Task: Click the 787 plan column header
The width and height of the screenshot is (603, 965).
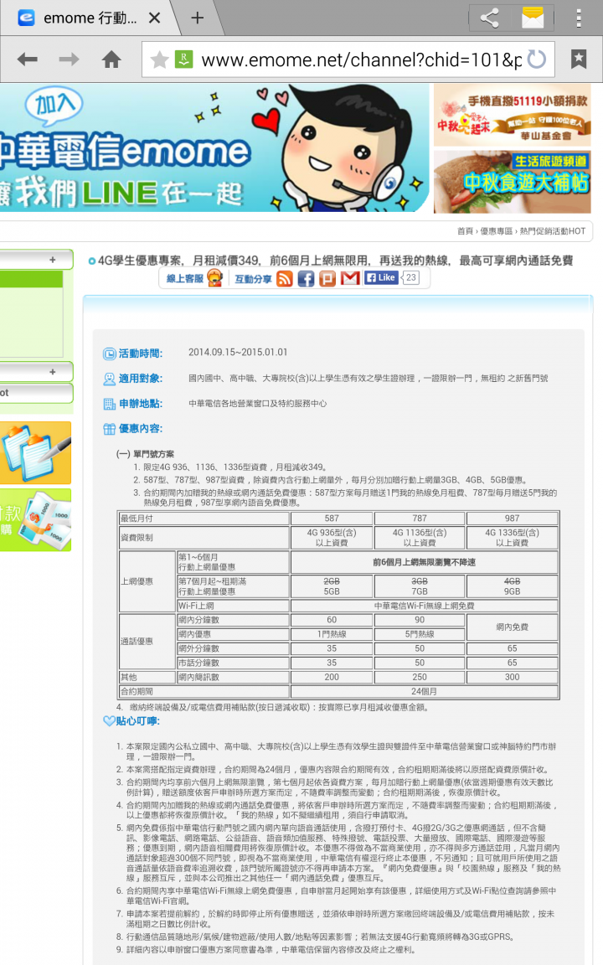Action: coord(420,519)
